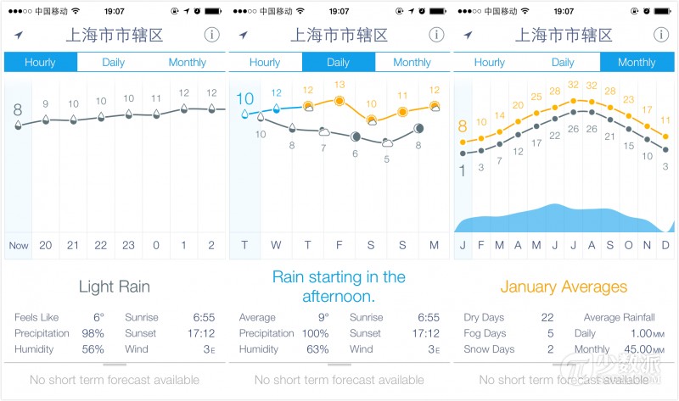
Task: Switch to Daily tab in the right screen
Action: (x=563, y=62)
